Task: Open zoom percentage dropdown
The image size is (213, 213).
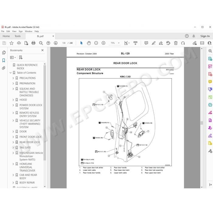Action: [x=119, y=43]
